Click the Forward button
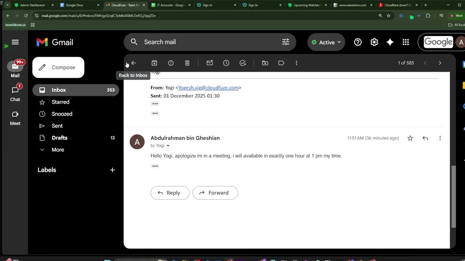Screen dimensions: 465x261 coord(215,193)
